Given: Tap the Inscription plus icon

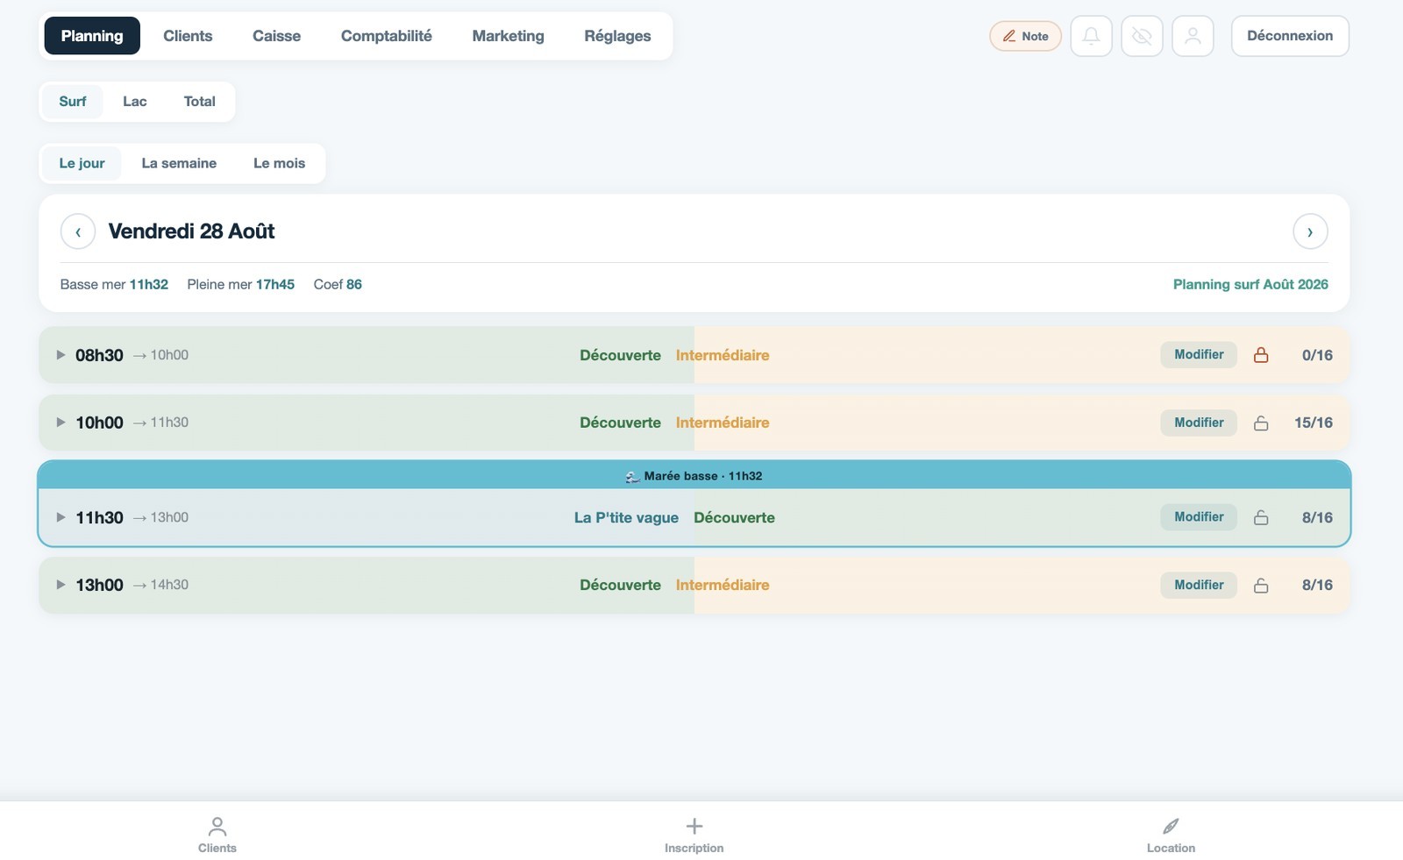Looking at the screenshot, I should [x=694, y=826].
